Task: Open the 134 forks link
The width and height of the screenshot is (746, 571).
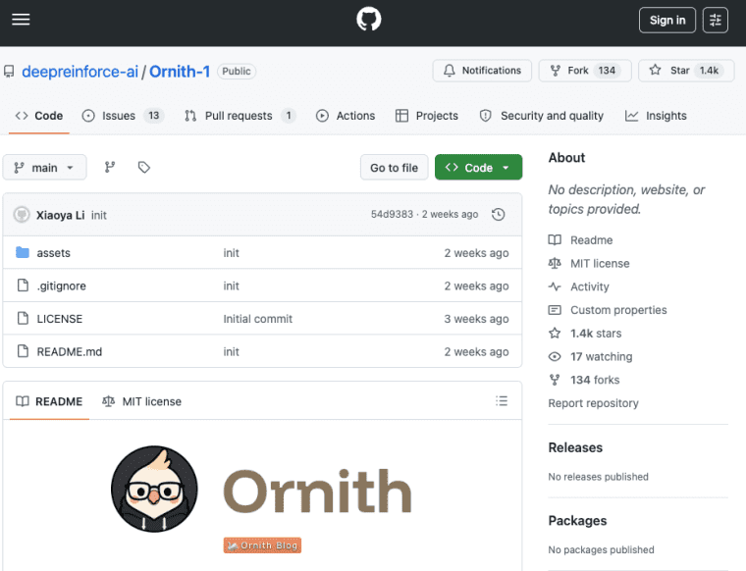Action: pos(595,380)
